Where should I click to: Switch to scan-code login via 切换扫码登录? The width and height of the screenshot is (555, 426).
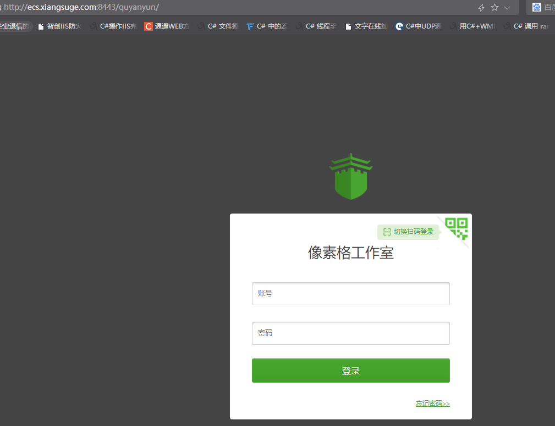point(409,232)
